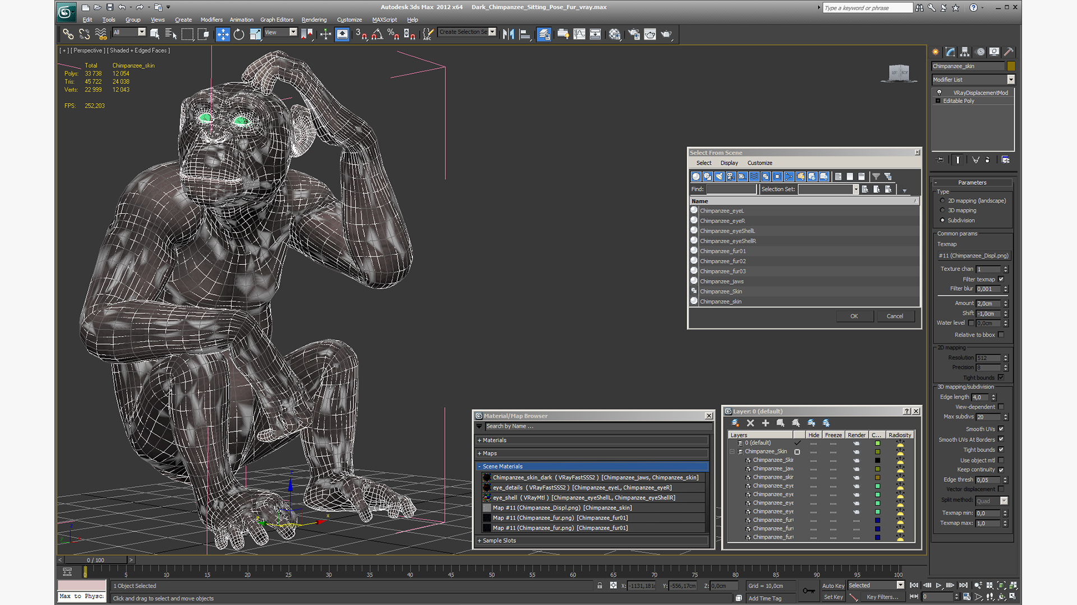Enable the Water level checkbox

(x=971, y=323)
